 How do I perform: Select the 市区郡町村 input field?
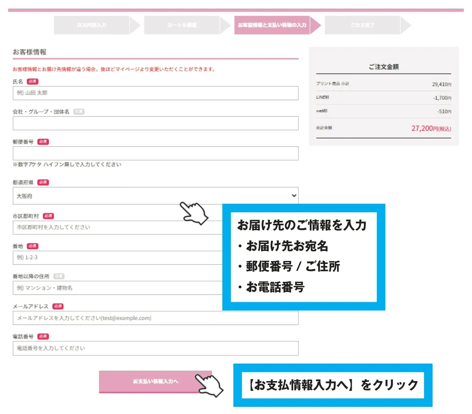(x=118, y=228)
